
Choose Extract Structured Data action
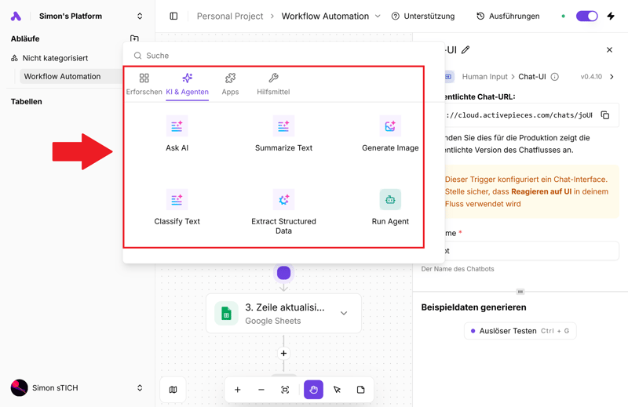283,211
